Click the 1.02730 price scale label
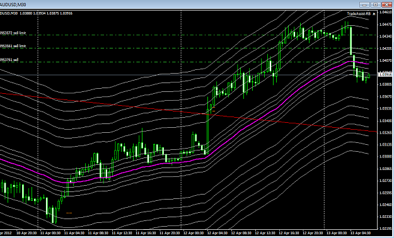The height and width of the screenshot is (238, 394). point(385,181)
